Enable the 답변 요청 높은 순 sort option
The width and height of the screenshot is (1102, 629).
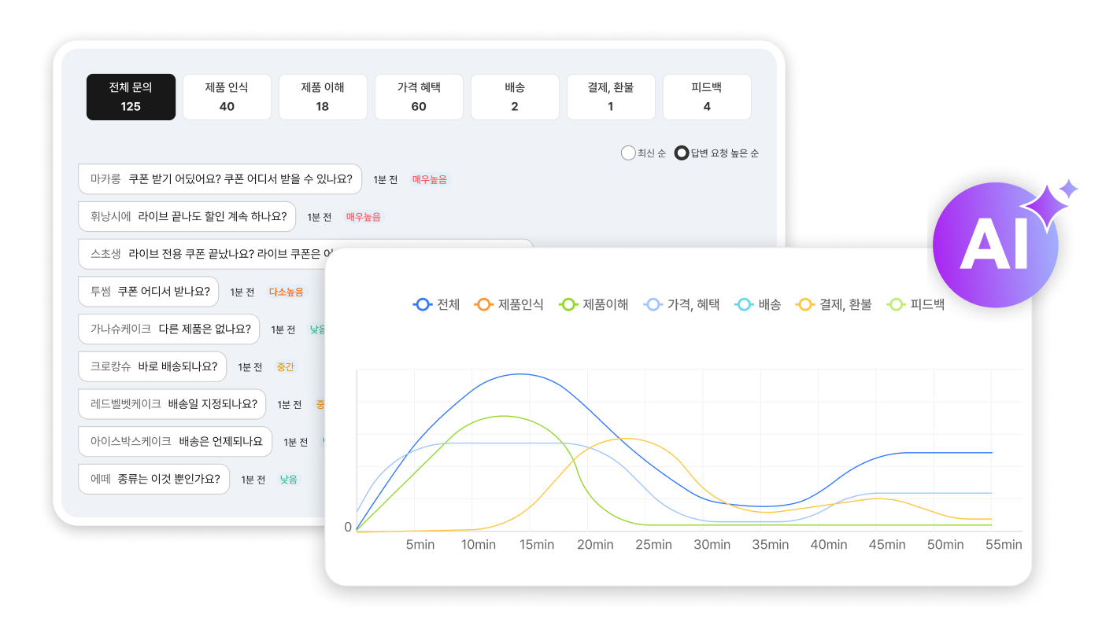682,153
